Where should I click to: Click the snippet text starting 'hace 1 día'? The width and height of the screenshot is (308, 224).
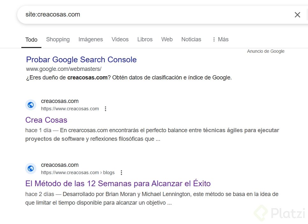pos(152,135)
